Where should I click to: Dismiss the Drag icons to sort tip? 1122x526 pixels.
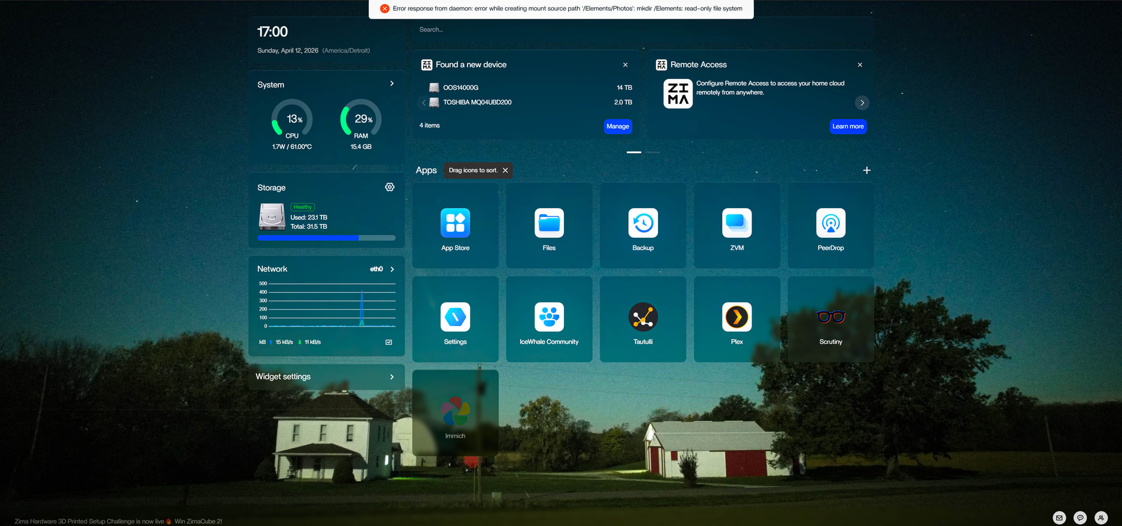tap(505, 171)
